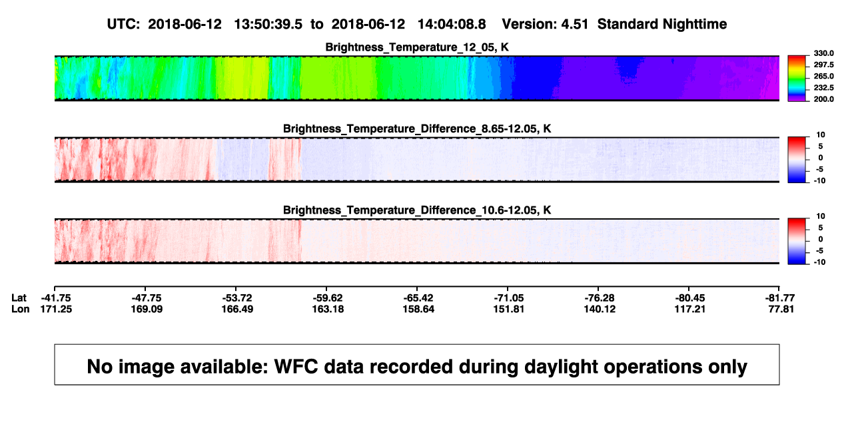Click the 10.6-12.05 temperature difference plot strip
The image size is (866, 444).
[417, 241]
